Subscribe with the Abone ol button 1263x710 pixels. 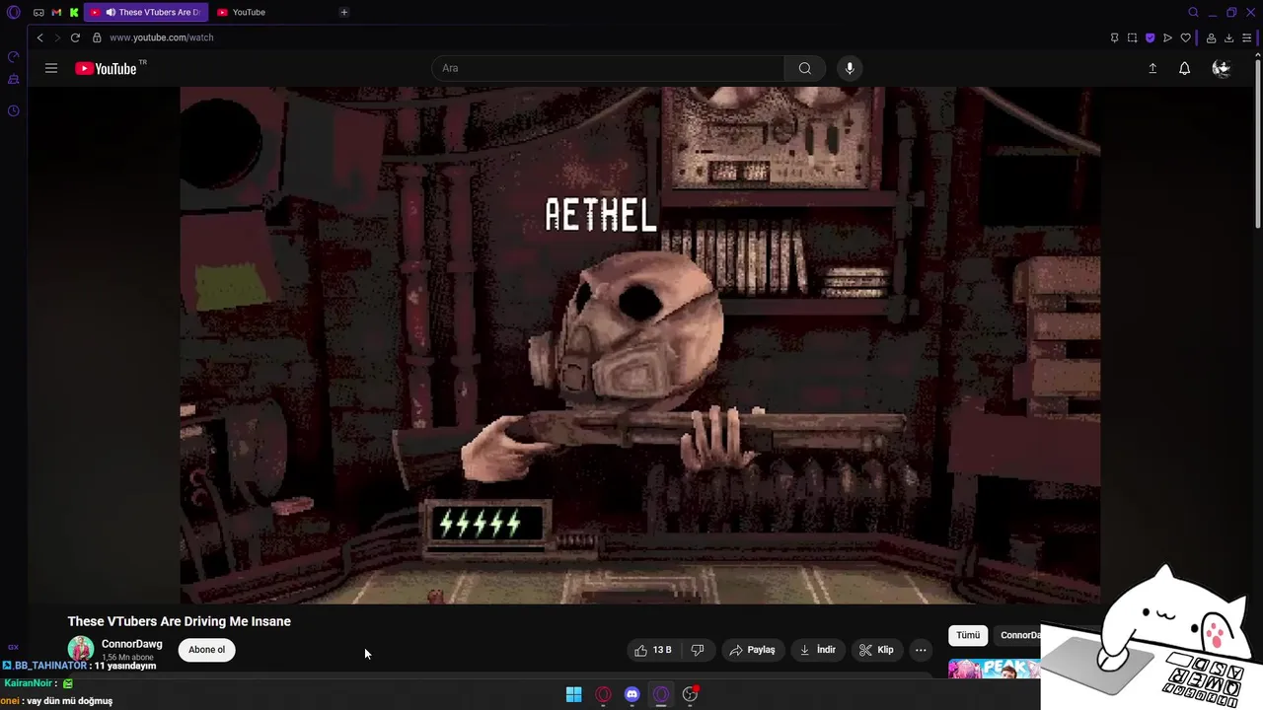[207, 650]
